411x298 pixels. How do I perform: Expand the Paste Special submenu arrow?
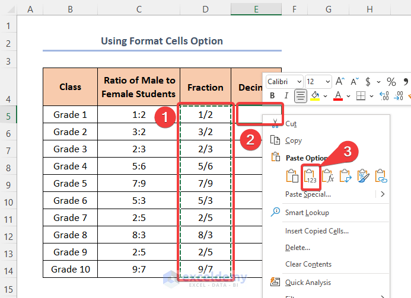[383, 194]
